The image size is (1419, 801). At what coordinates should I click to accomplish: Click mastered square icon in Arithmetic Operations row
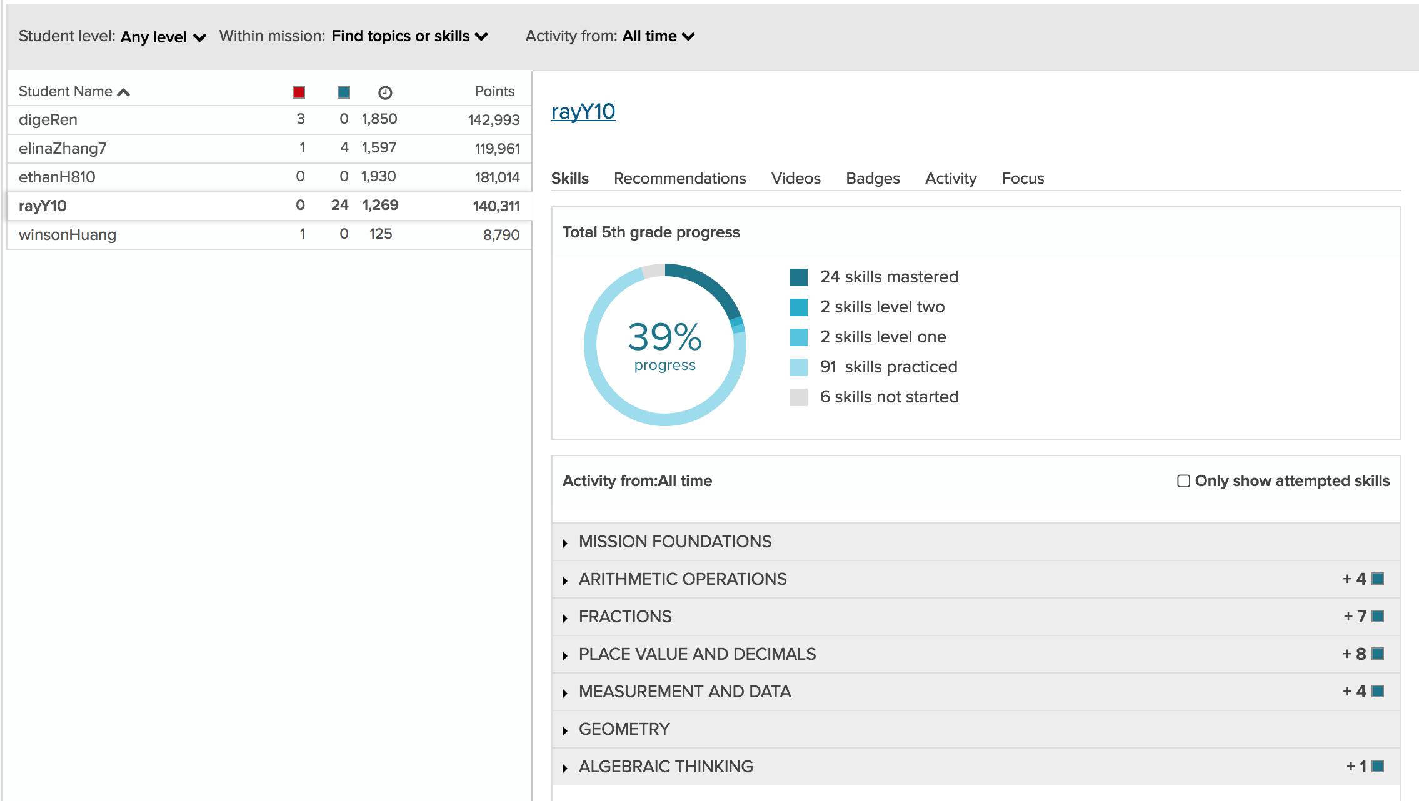tap(1378, 579)
